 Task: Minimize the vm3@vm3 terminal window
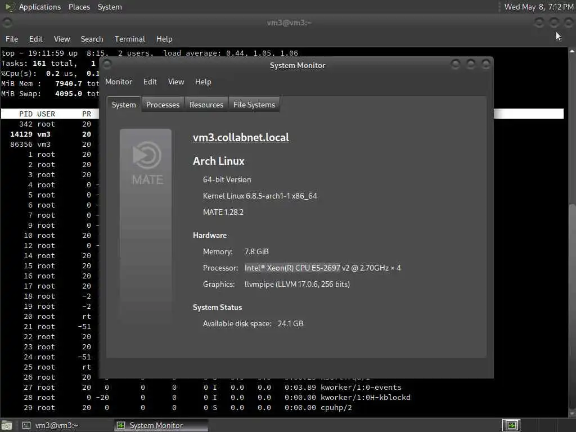[x=539, y=22]
